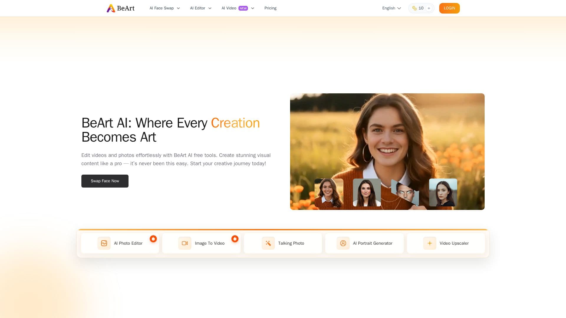566x318 pixels.
Task: Click the credits coin icon
Action: point(414,8)
